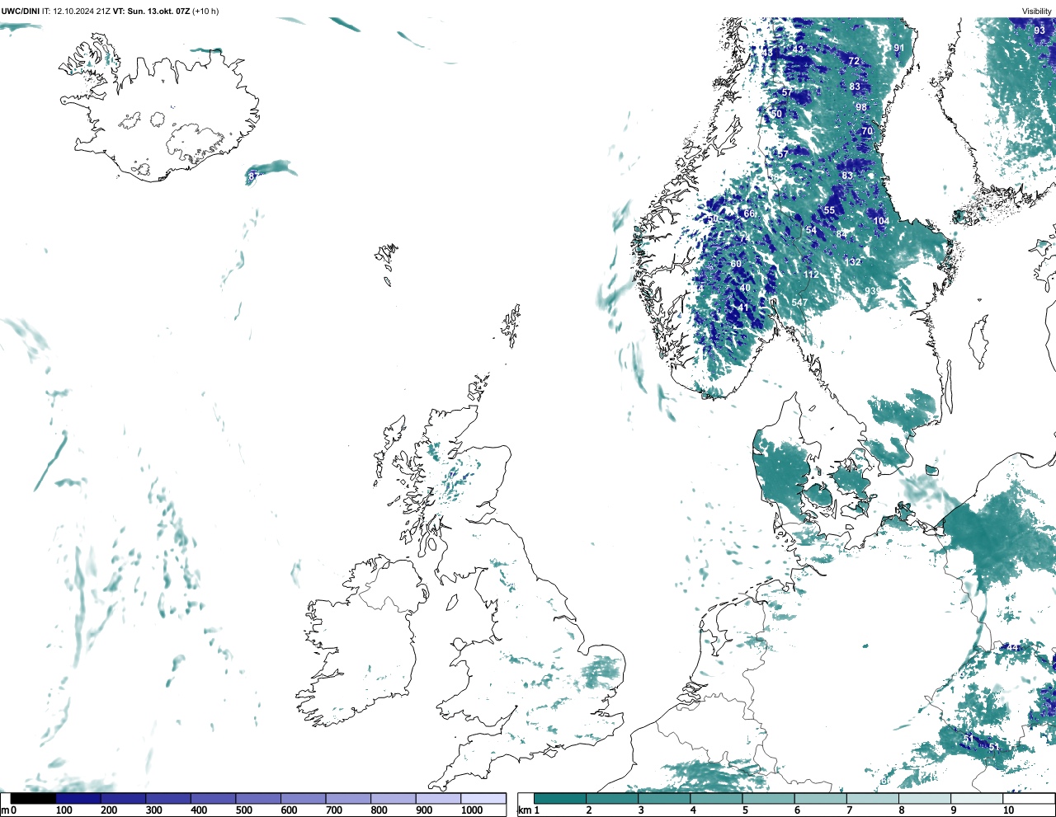Click the '5' km legend tick
1056x817 pixels.
click(745, 810)
